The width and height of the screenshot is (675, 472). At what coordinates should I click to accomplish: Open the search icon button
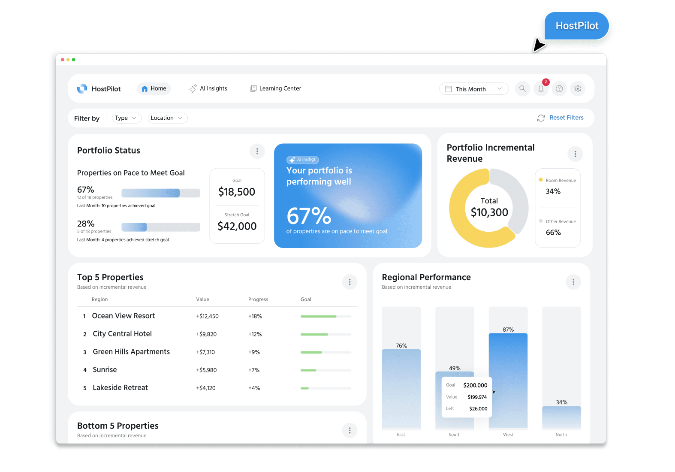coord(522,89)
